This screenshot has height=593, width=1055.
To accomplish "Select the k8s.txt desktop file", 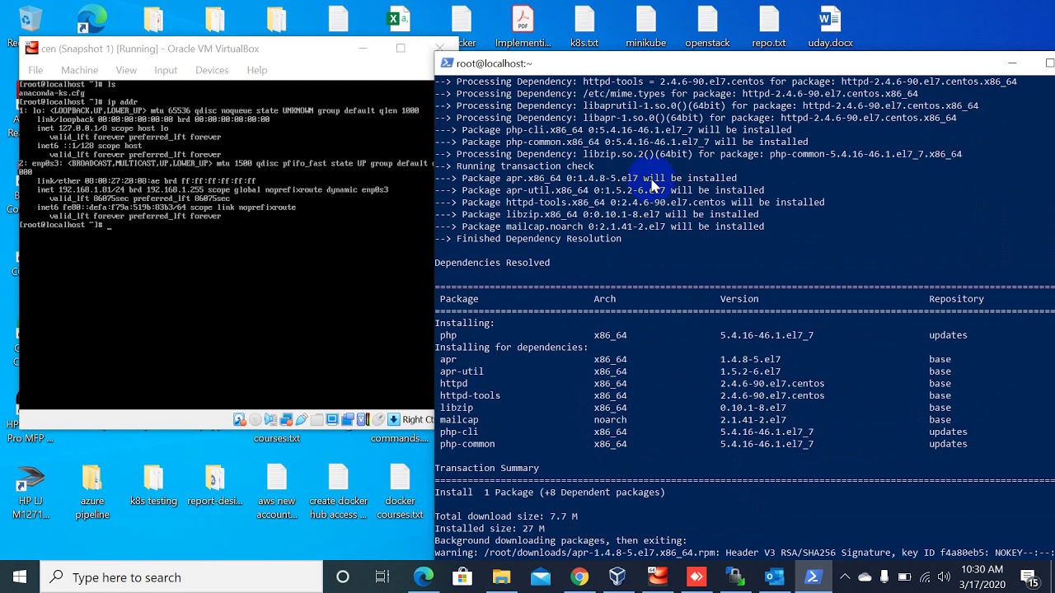I will tap(584, 26).
